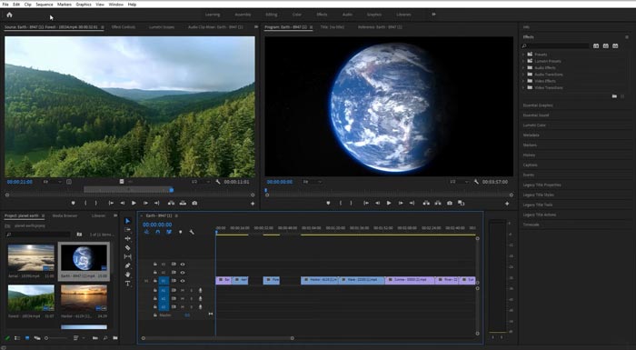Open workspace overflow chevron menu
This screenshot has height=350, width=636.
point(433,15)
